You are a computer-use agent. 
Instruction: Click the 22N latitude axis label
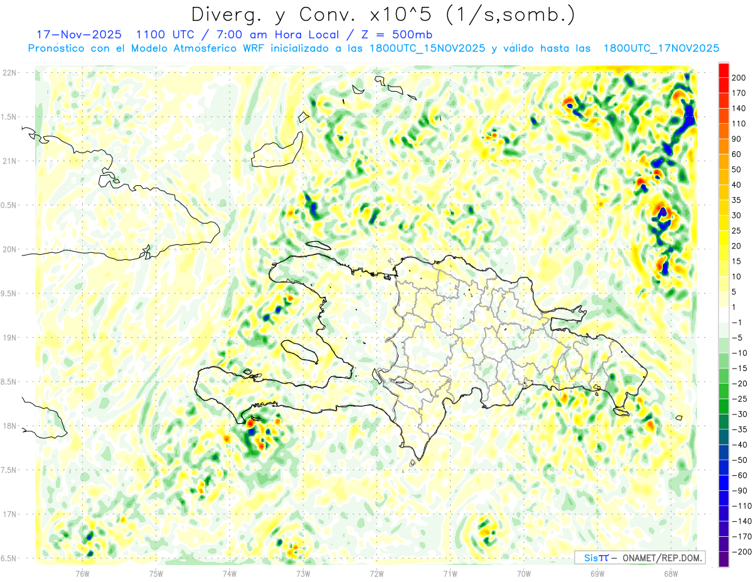(9, 73)
